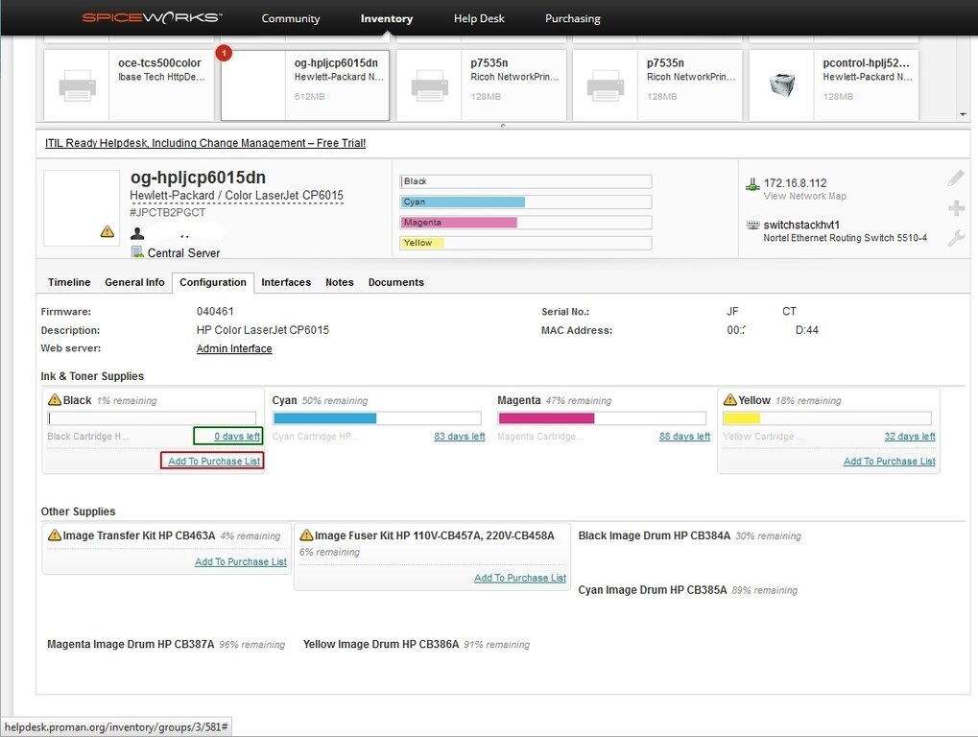Open the Notes tab
Viewport: 978px width, 737px height.
click(x=339, y=282)
